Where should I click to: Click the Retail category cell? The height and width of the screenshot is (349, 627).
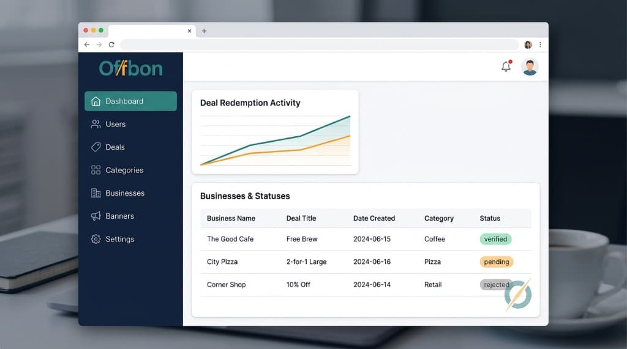433,284
